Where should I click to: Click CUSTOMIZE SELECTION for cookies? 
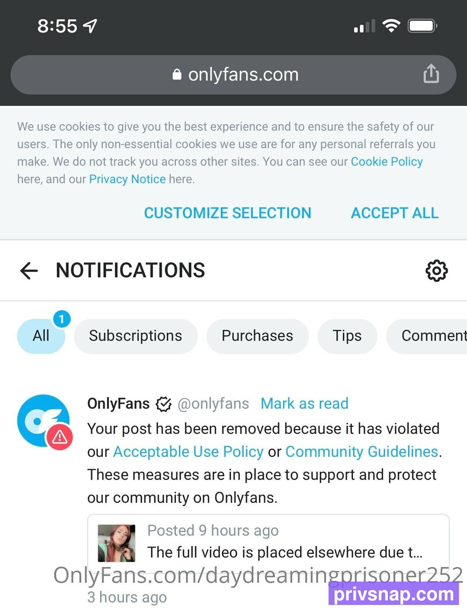228,213
